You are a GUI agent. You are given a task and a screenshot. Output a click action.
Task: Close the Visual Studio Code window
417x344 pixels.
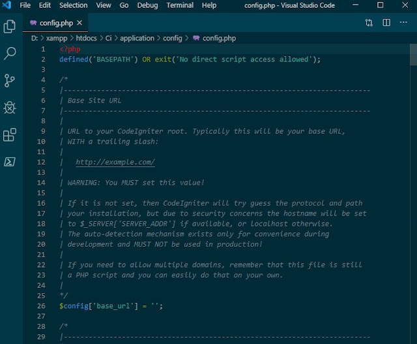405,5
